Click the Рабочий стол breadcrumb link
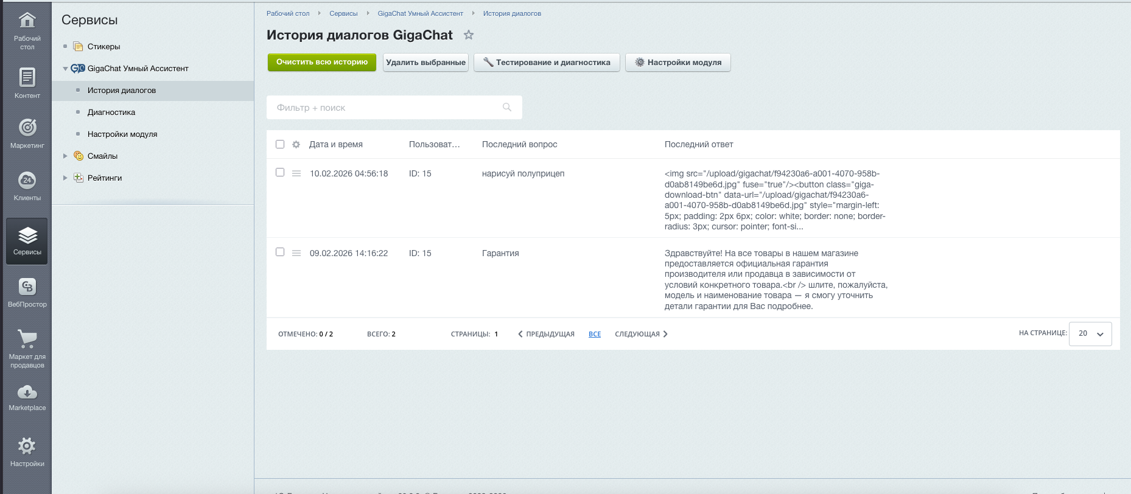The height and width of the screenshot is (494, 1131). (x=288, y=13)
